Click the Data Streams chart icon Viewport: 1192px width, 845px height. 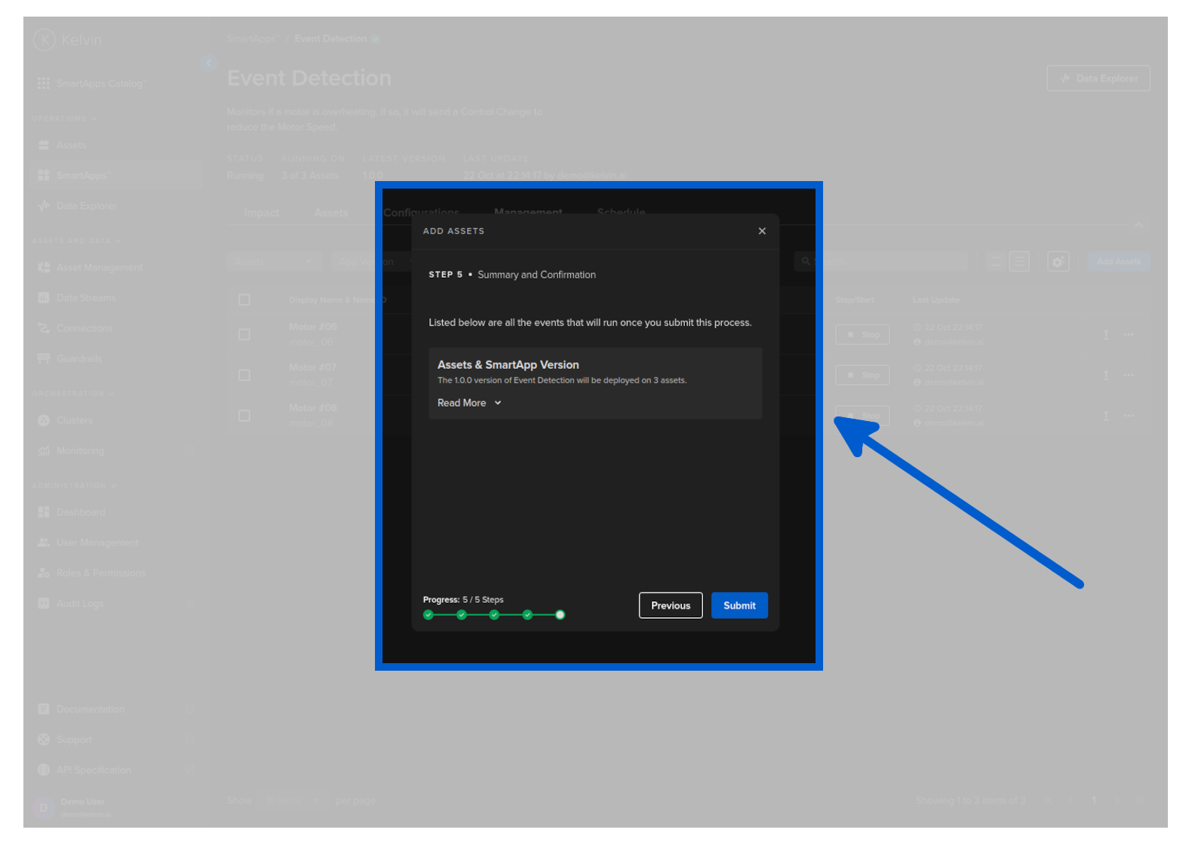pyautogui.click(x=44, y=298)
